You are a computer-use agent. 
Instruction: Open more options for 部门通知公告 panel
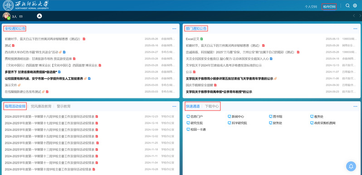point(355,29)
